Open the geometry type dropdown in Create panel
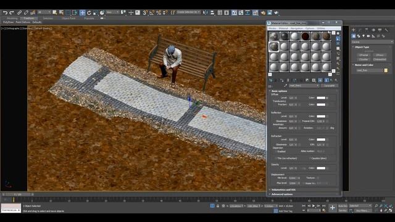Screen dimensions: 395x222 coord(372,42)
